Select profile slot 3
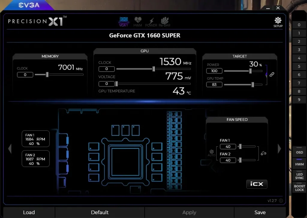Viewport: 307px width, 218px height. click(x=299, y=50)
